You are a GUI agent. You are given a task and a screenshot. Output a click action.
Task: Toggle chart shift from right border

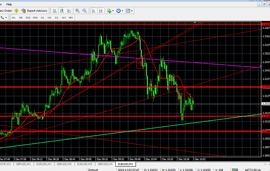click(x=101, y=11)
